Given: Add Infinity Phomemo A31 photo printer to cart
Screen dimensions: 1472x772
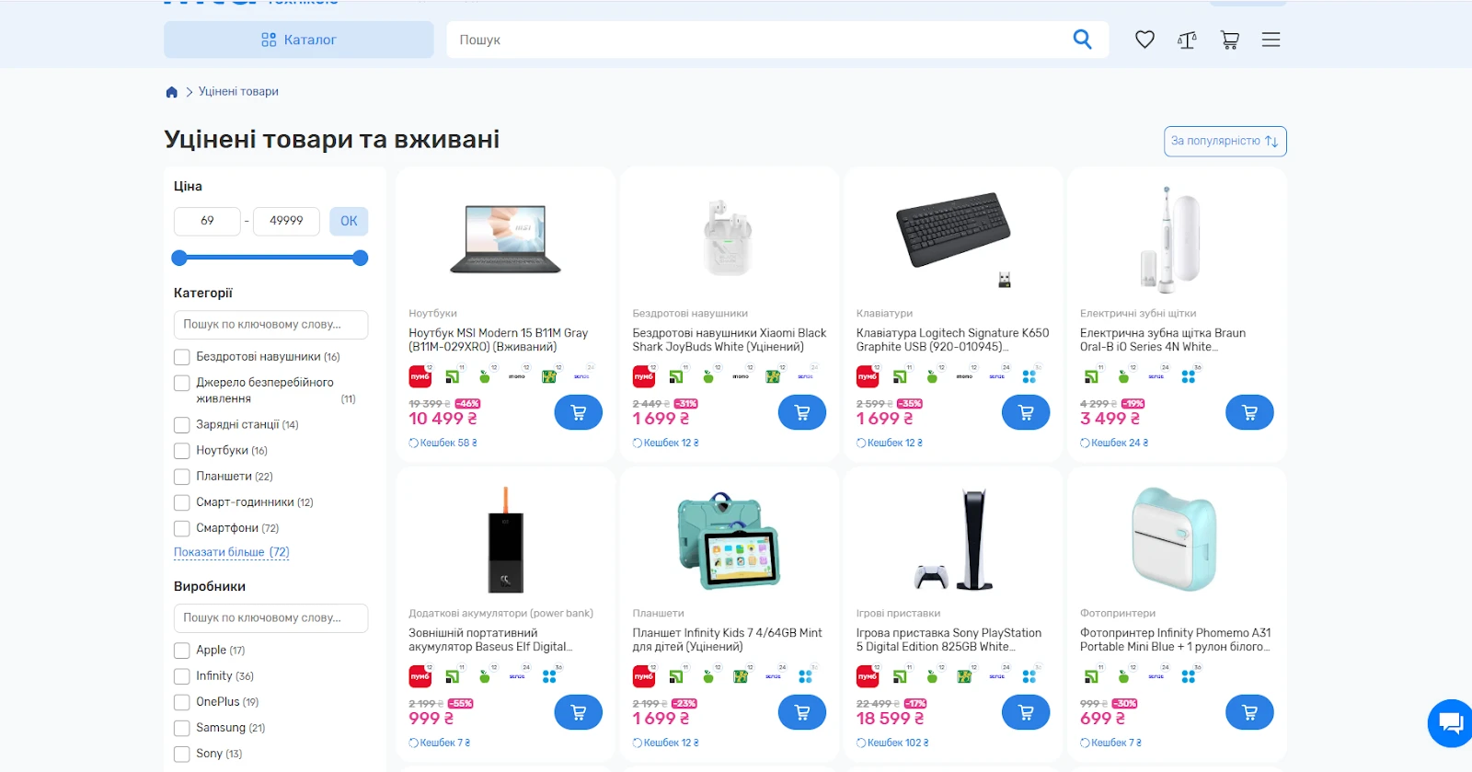Looking at the screenshot, I should click(x=1249, y=712).
